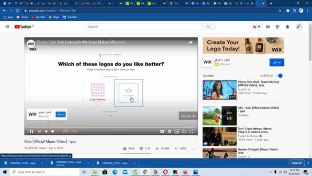
Task: Bookmark this page with star icon
Action: (280, 11)
